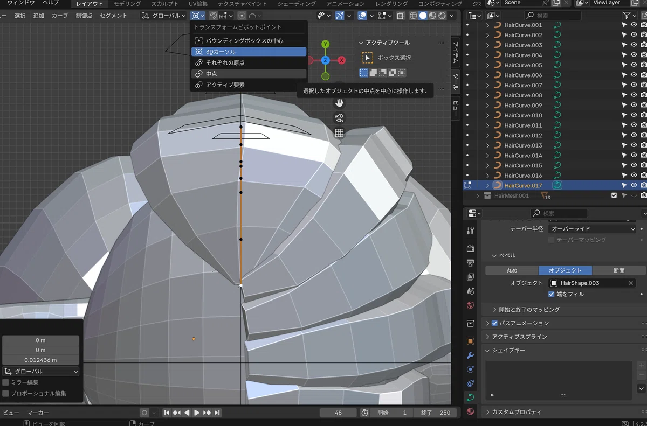Image resolution: width=647 pixels, height=426 pixels.
Task: Open the セグメント menu
Action: click(114, 16)
